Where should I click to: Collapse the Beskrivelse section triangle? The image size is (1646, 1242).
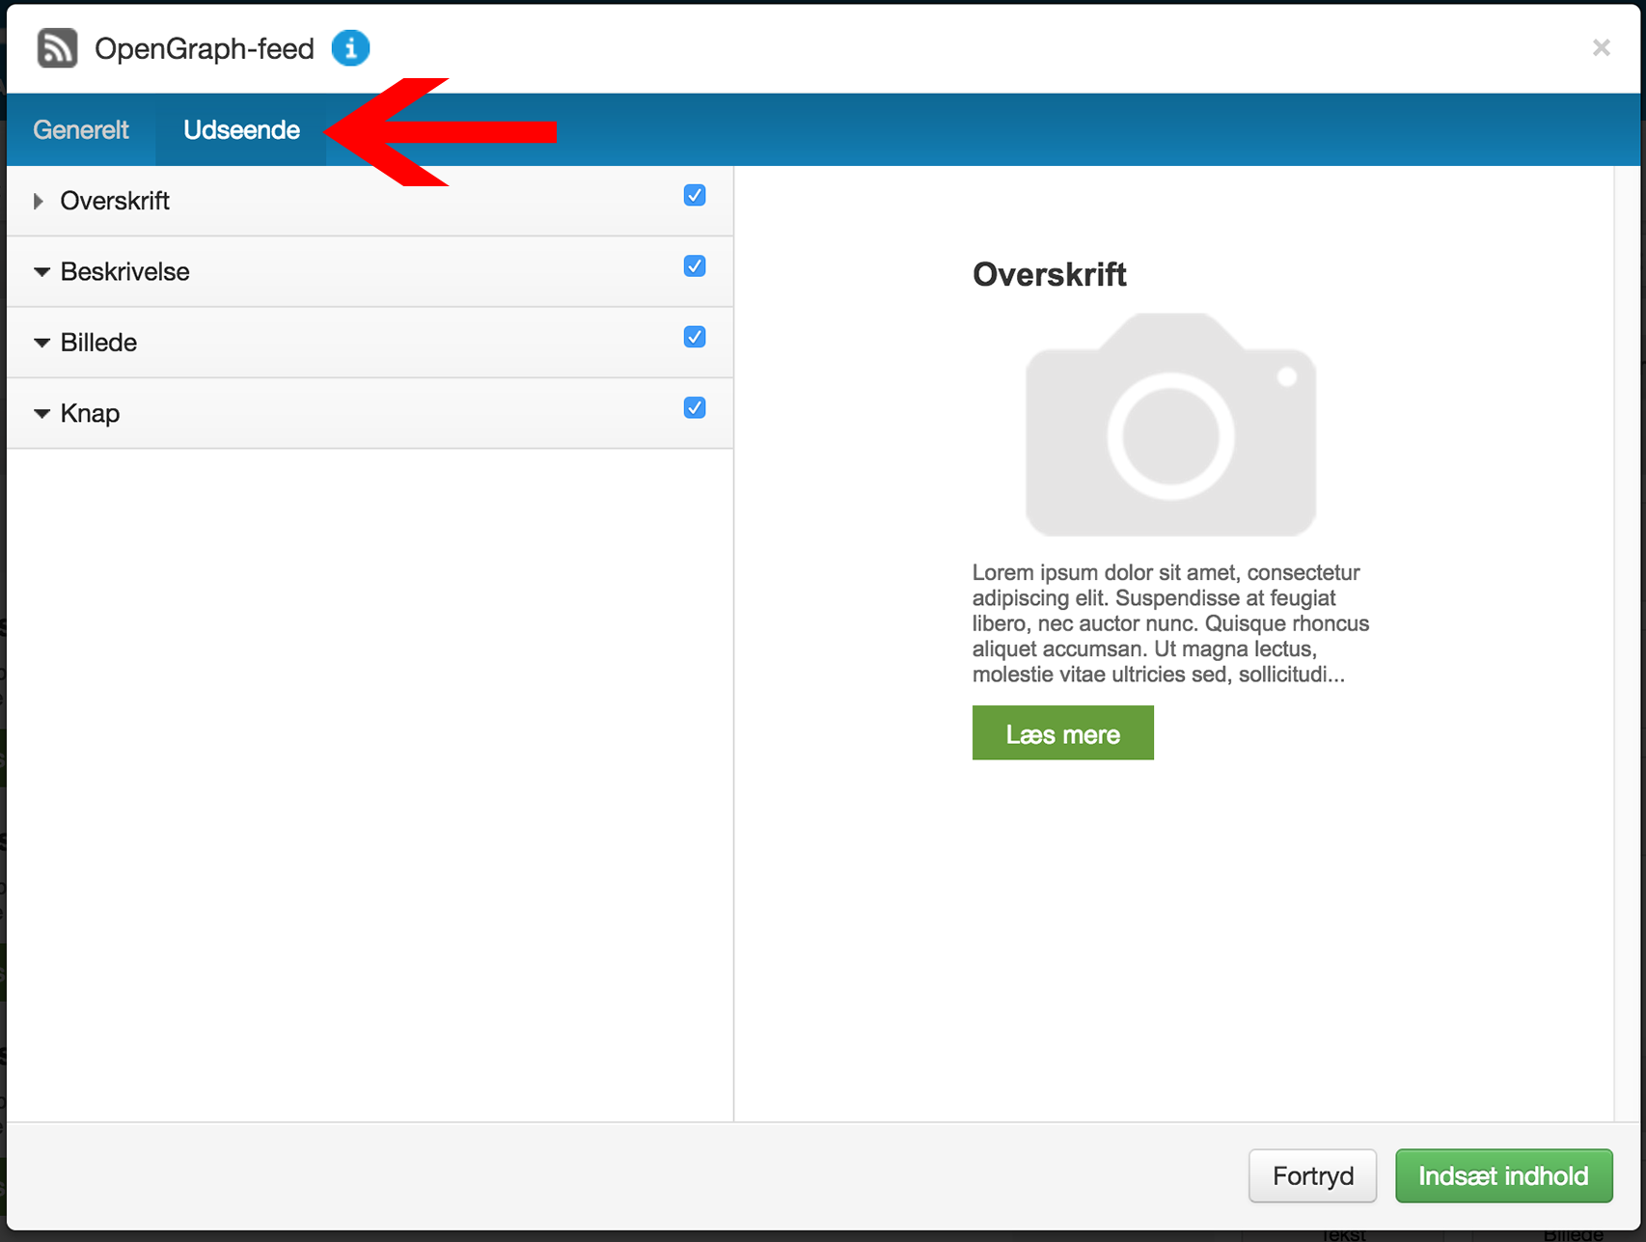coord(41,272)
